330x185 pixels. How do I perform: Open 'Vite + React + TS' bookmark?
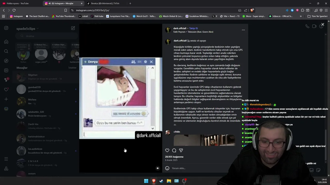pos(230,16)
